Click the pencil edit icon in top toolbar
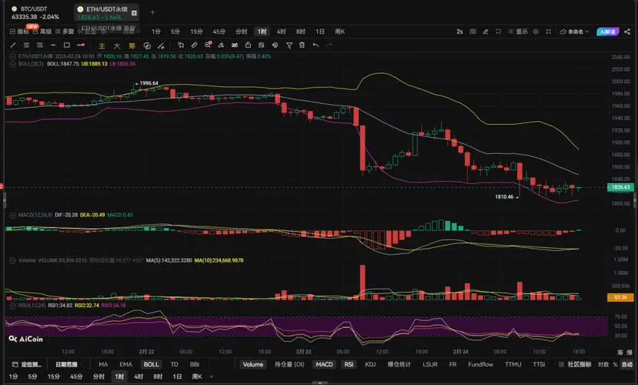 pyautogui.click(x=486, y=32)
